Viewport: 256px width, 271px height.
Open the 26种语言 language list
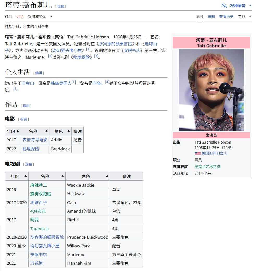click(x=237, y=6)
